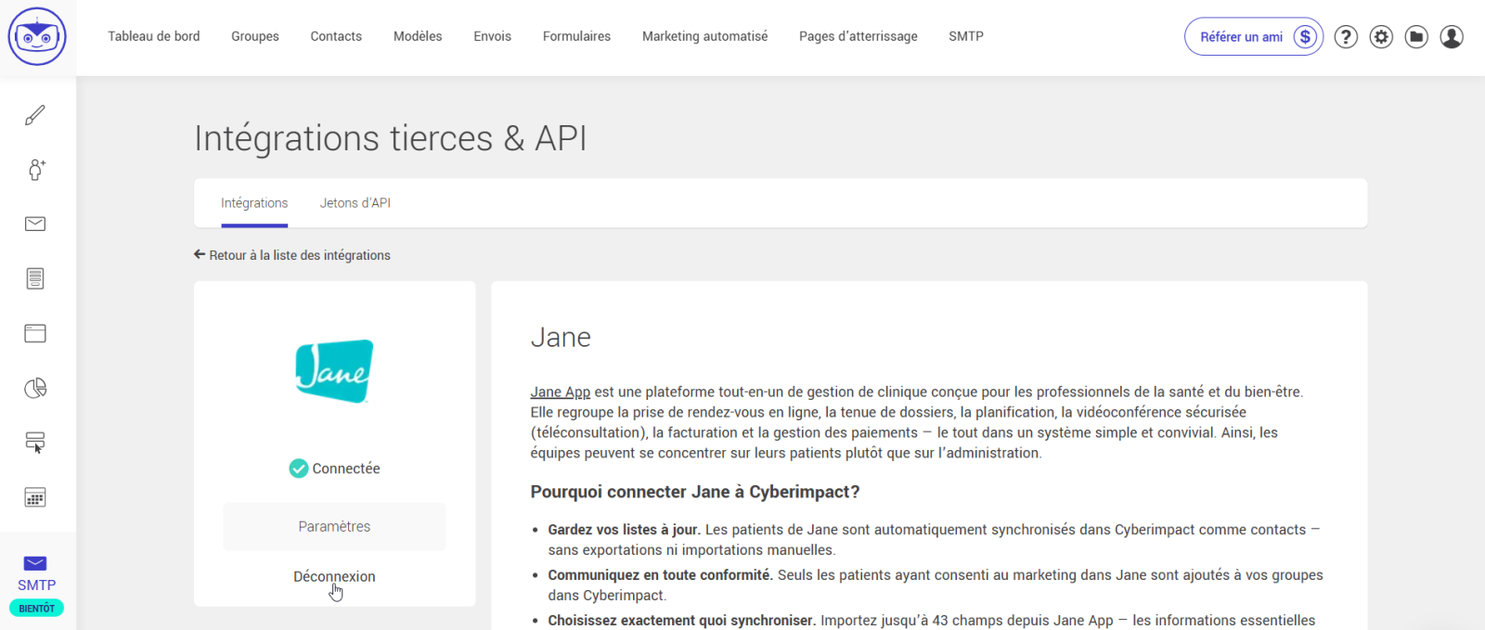Screen dimensions: 1485x630
Task: Go to the Contacts menu item
Action: 336,36
